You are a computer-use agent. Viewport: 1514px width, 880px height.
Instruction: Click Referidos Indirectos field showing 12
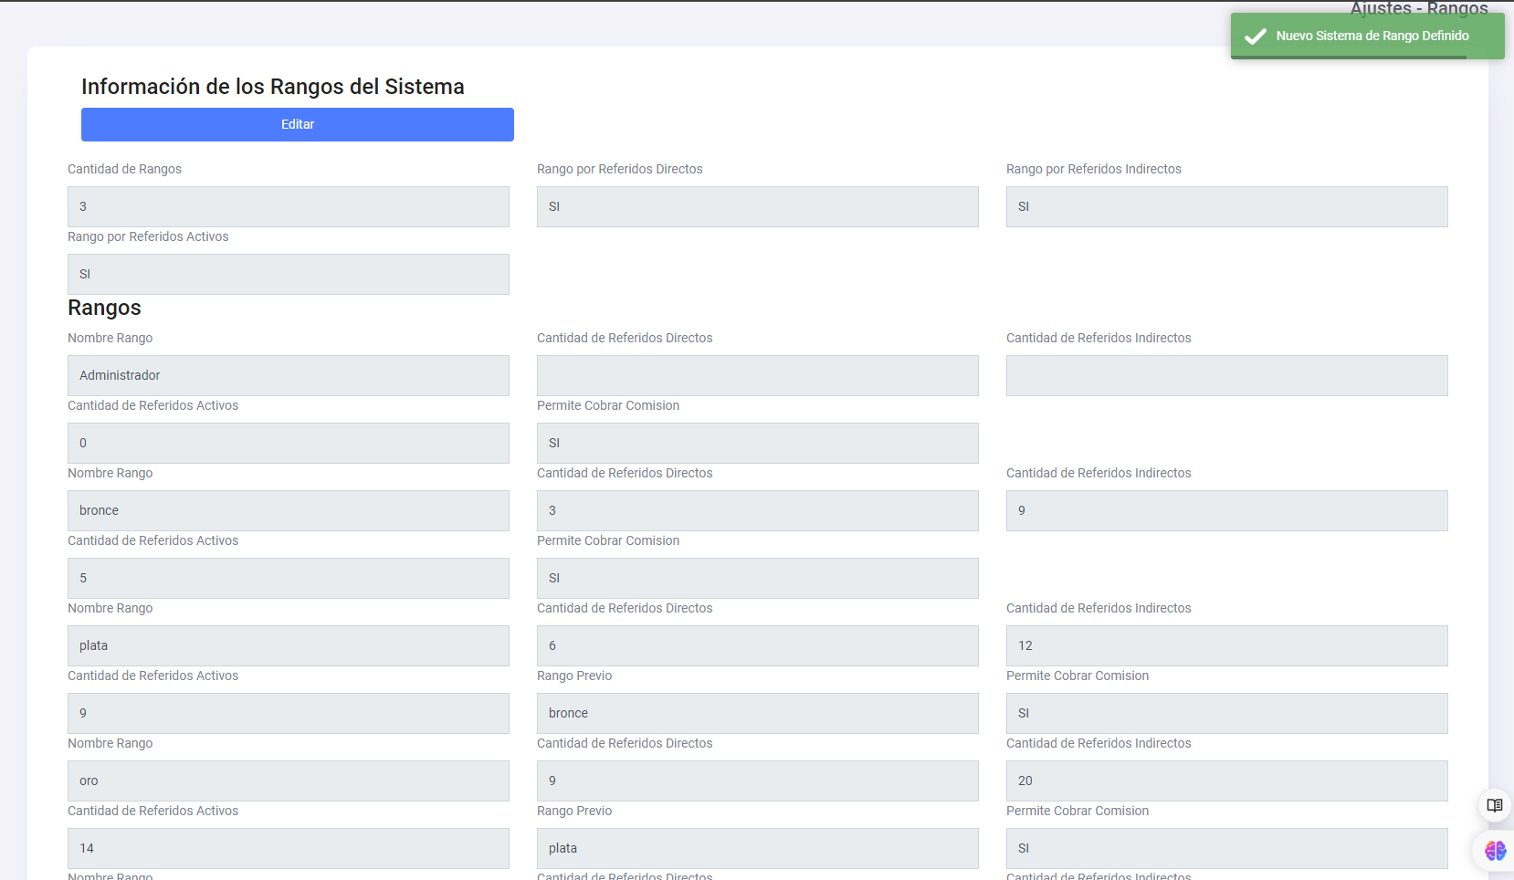pos(1226,646)
